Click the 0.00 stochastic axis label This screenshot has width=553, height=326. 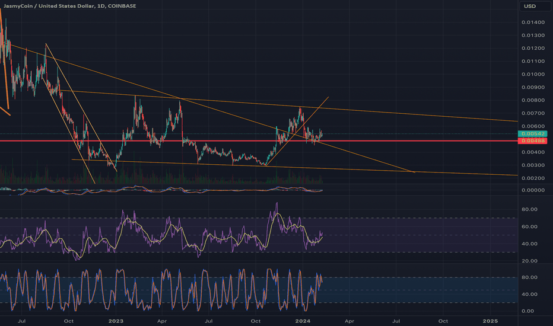(527, 311)
